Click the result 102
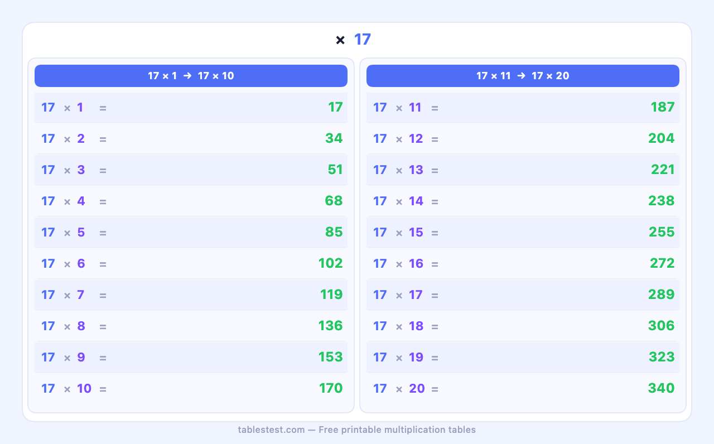The width and height of the screenshot is (714, 444). tap(330, 263)
